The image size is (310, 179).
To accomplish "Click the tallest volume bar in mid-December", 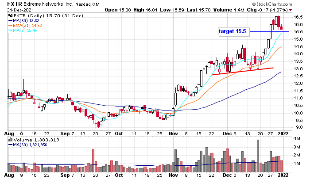I will (258, 156).
